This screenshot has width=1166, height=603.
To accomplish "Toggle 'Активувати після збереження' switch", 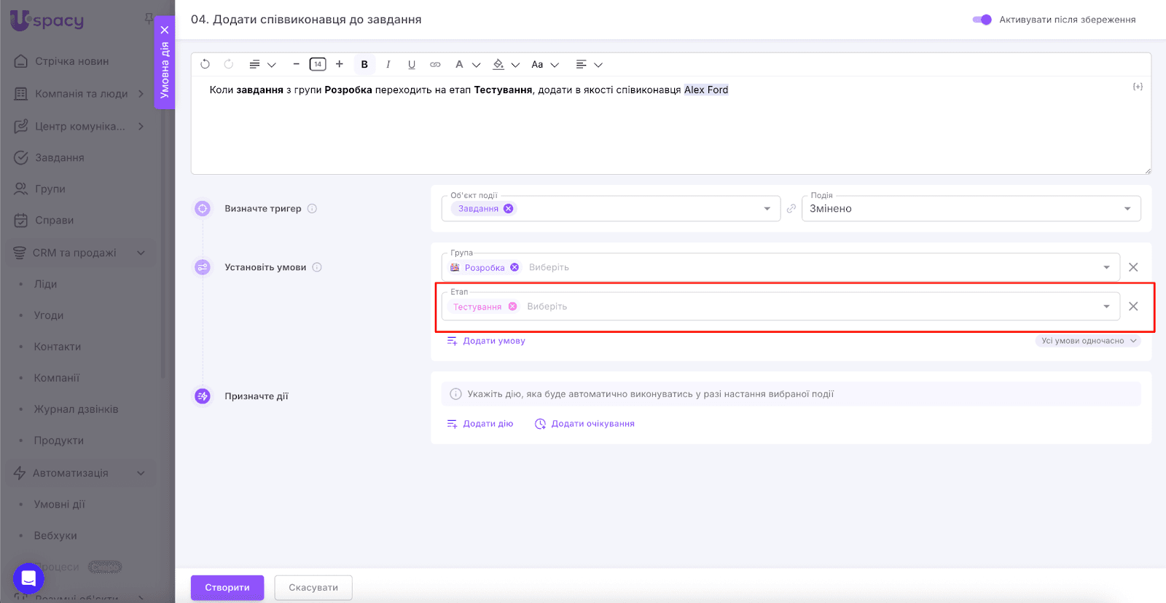I will 982,20.
